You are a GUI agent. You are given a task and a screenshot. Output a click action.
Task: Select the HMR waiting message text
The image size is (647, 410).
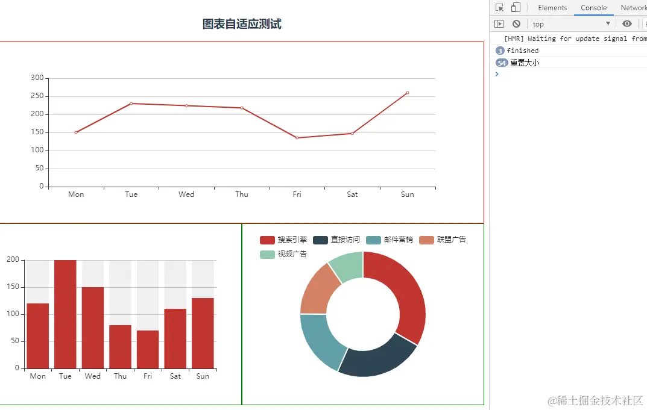point(575,39)
